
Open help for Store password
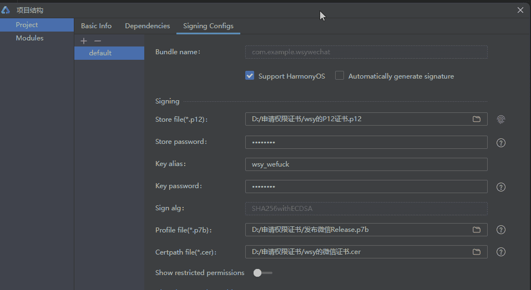501,143
